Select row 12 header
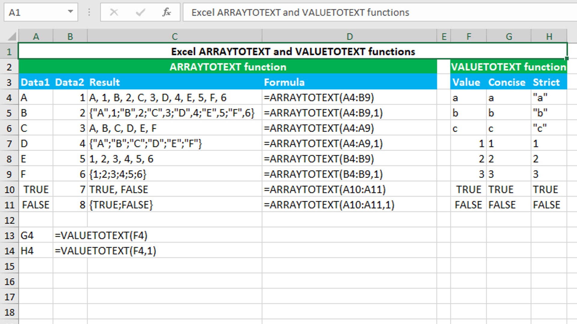This screenshot has width=577, height=324. point(9,220)
